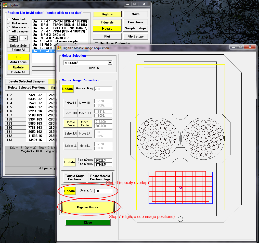Open the Fiducials panel button
This screenshot has height=243, width=259.
coord(107,22)
